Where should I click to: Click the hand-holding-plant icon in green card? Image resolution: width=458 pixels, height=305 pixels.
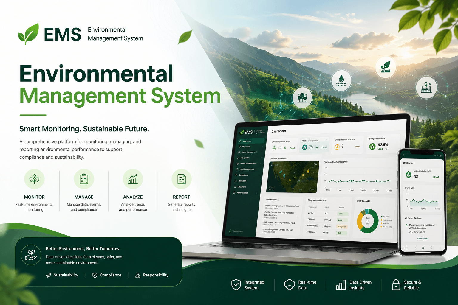tap(31, 255)
